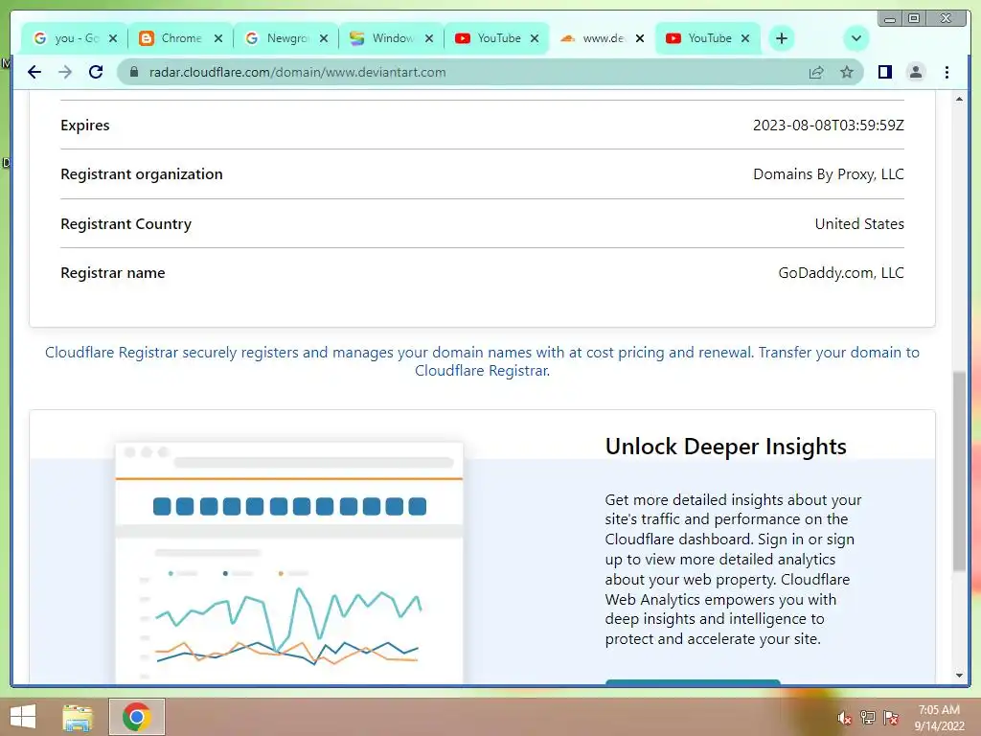Screen dimensions: 981x736
Task: Click the forward navigation arrow
Action: tap(65, 72)
